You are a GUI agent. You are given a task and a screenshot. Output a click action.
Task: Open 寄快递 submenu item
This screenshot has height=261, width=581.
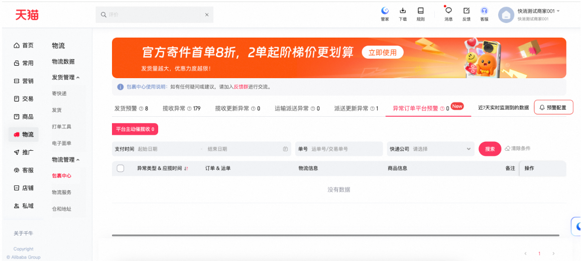tap(59, 94)
